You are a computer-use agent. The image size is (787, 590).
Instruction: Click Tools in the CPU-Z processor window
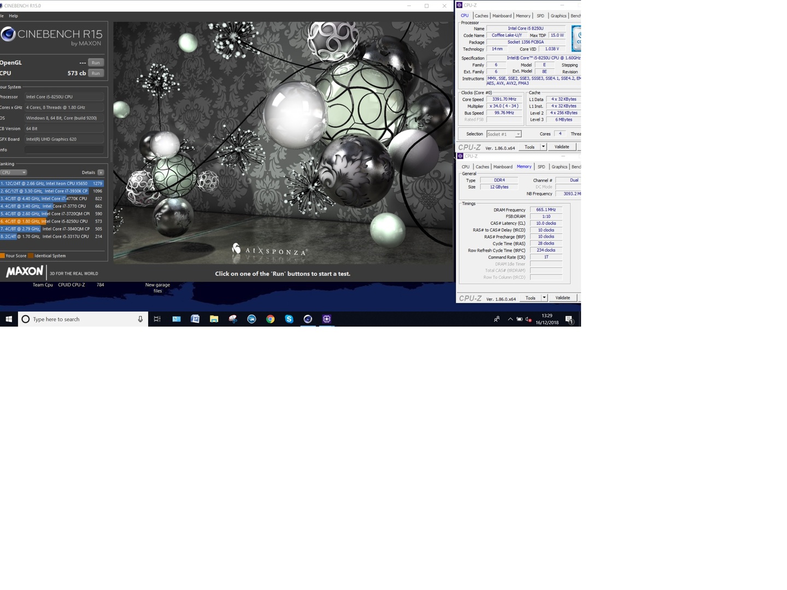coord(530,147)
